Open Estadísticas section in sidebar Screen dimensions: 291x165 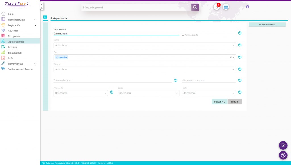coord(15,53)
